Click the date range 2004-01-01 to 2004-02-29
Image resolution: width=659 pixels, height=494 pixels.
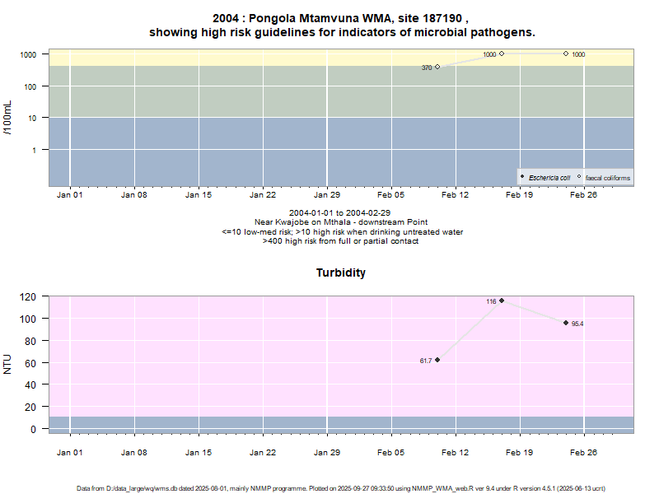click(342, 212)
